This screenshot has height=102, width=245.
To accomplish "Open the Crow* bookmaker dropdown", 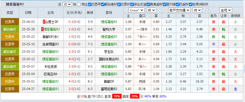I will tap(136, 10).
